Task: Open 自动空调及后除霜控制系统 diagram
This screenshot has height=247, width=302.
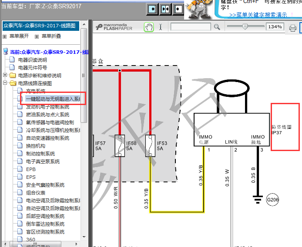Action: coord(53,208)
